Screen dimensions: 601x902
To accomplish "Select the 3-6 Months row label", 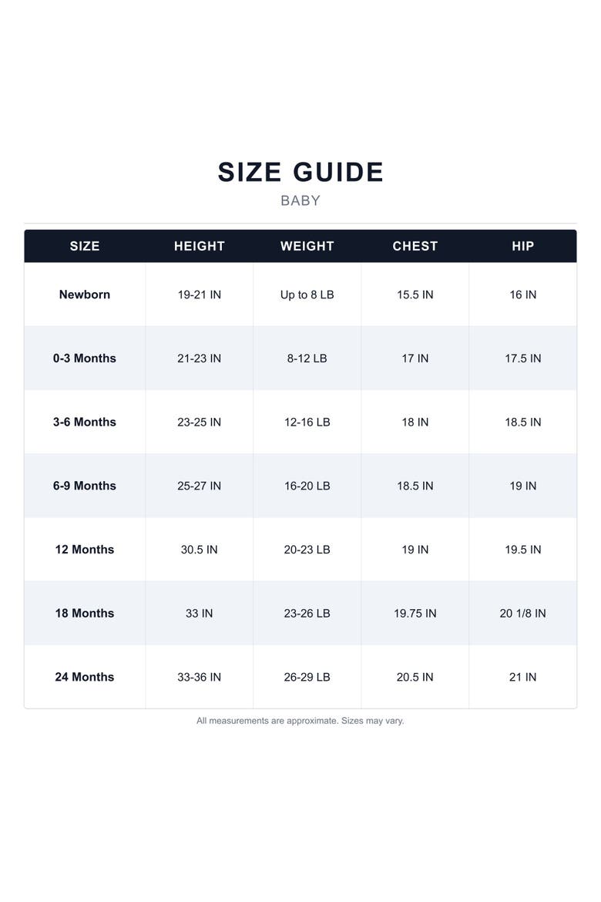I will (85, 422).
